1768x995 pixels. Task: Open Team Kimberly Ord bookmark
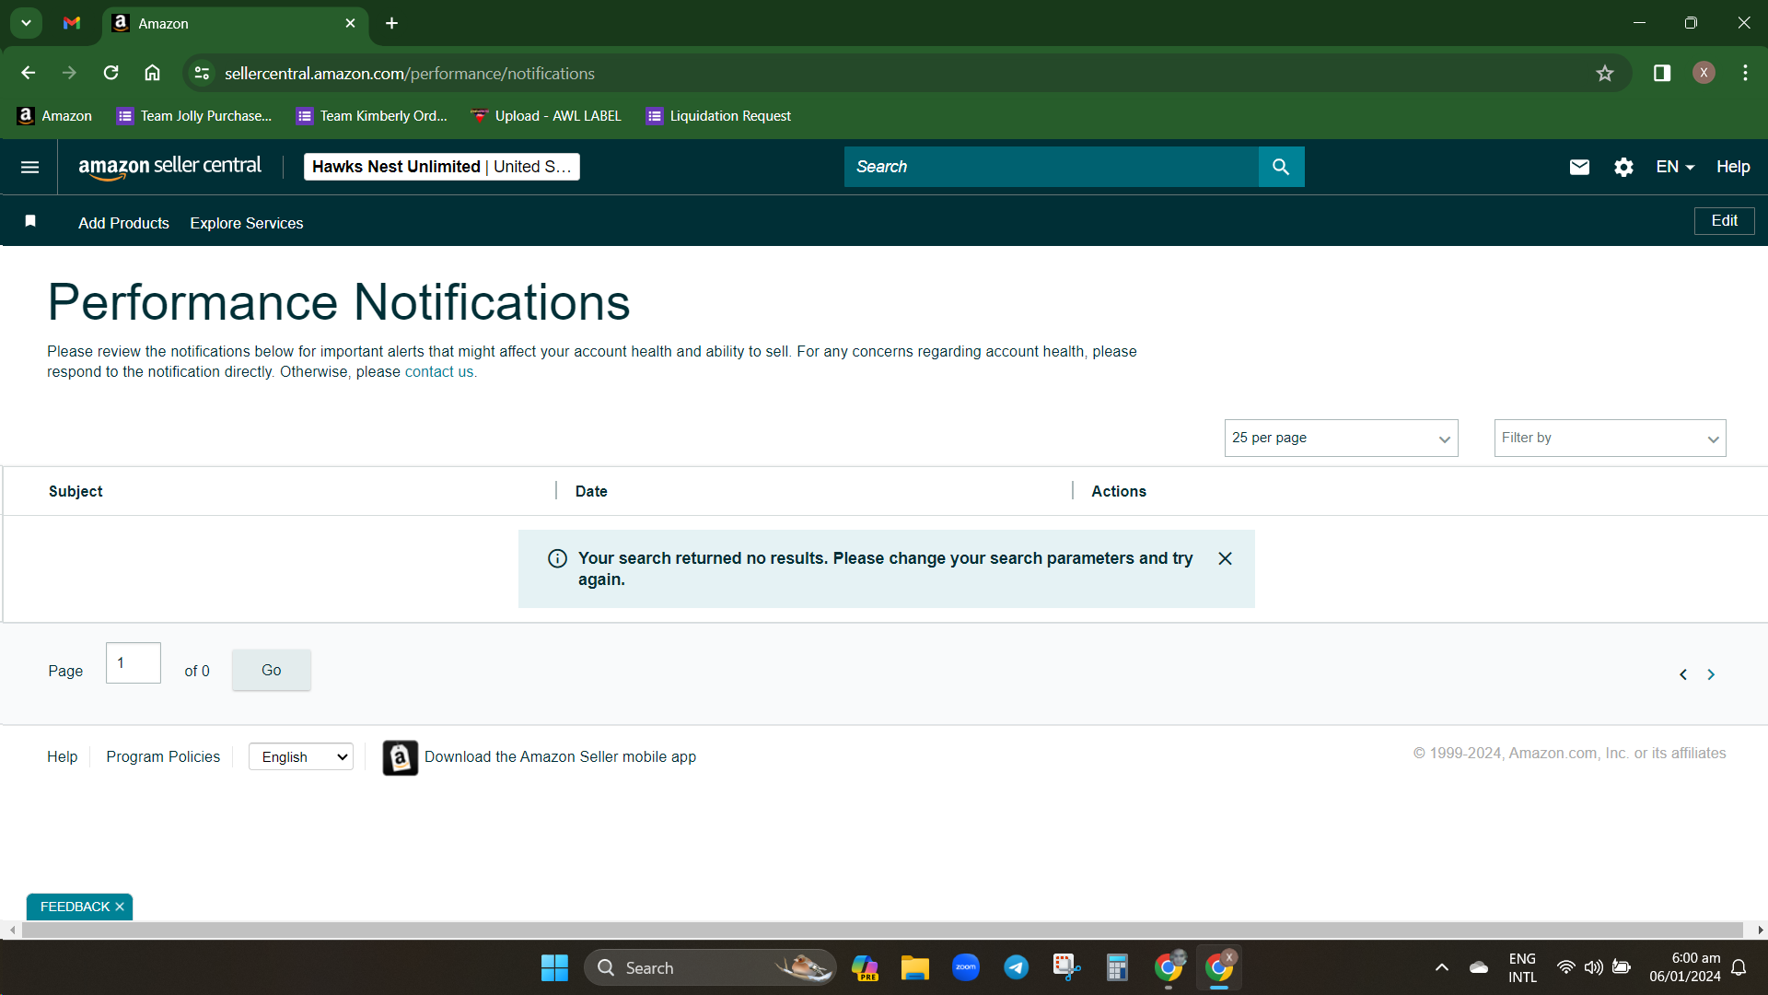[x=371, y=116]
